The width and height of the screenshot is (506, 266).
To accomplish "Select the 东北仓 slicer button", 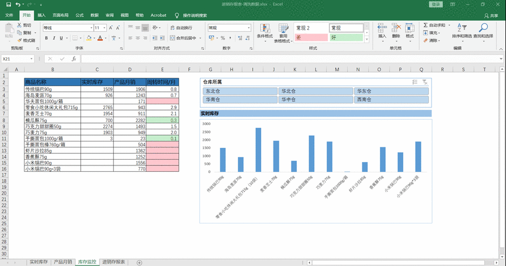I will point(239,91).
